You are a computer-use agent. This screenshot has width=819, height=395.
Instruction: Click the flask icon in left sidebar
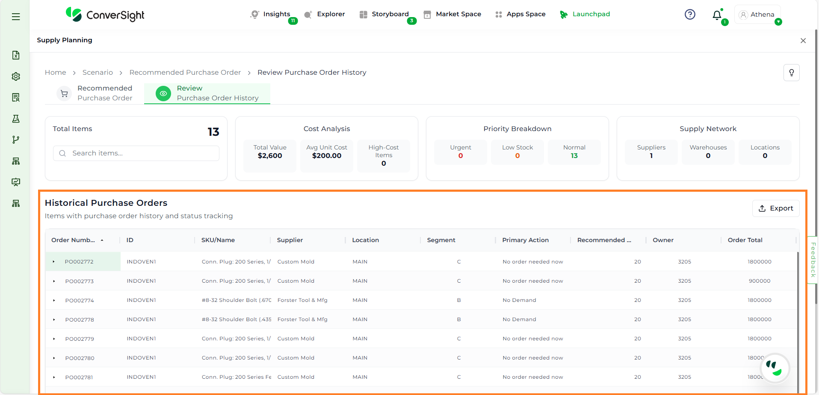(16, 119)
